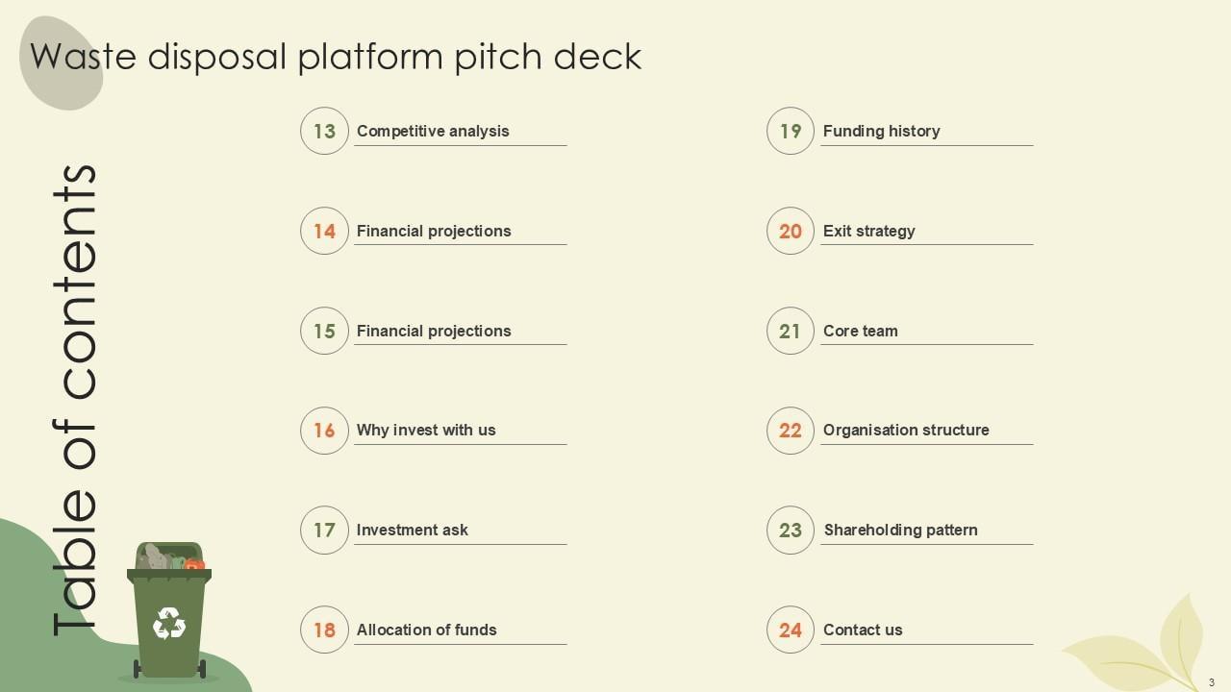1231x692 pixels.
Task: Select the Core team entry
Action: coord(861,331)
